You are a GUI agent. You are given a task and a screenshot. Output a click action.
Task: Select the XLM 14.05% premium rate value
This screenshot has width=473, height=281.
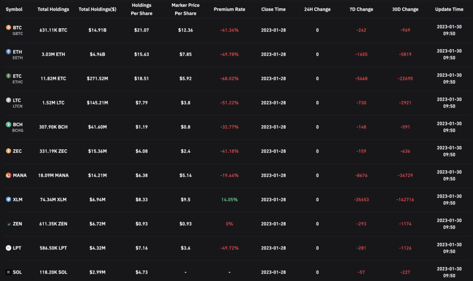(x=229, y=200)
